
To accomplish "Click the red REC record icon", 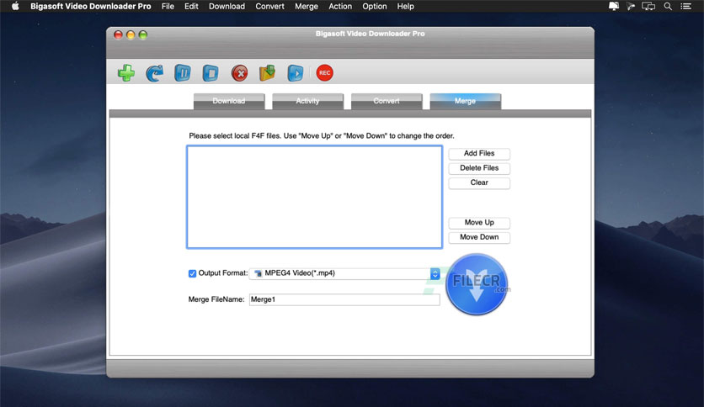I will click(324, 72).
